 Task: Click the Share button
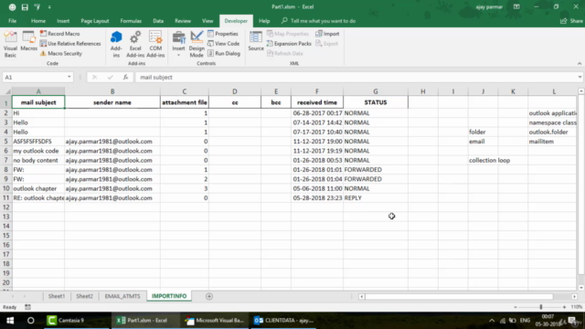571,21
